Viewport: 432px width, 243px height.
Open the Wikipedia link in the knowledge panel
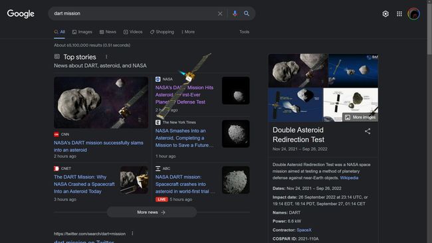pyautogui.click(x=349, y=178)
